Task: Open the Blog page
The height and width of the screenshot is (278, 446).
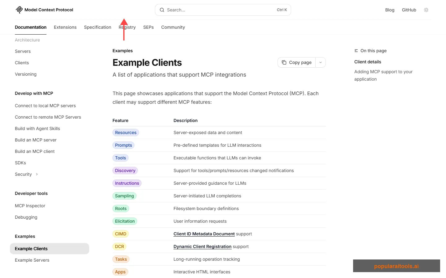Action: point(390,10)
